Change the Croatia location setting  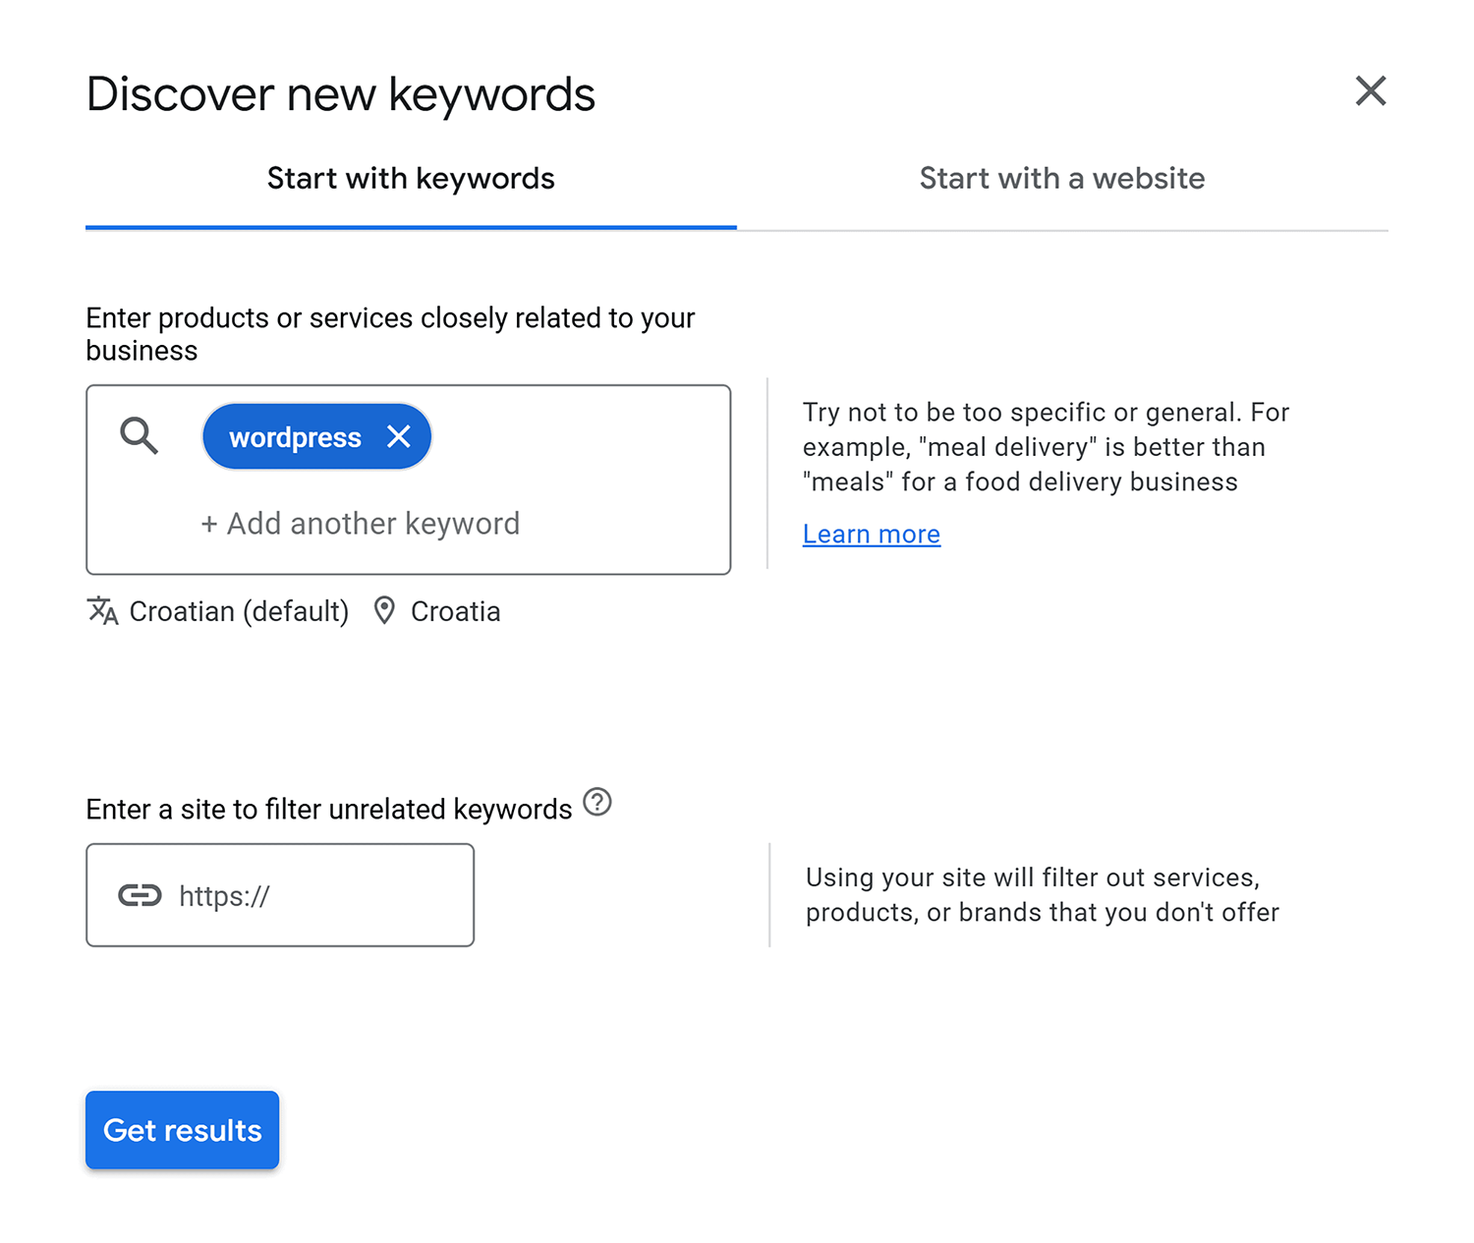coord(455,611)
